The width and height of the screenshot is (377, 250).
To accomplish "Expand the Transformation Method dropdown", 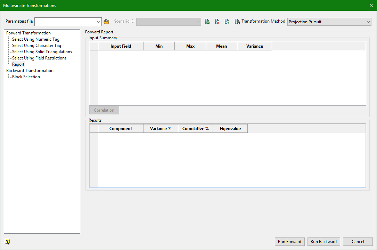I will coord(368,22).
